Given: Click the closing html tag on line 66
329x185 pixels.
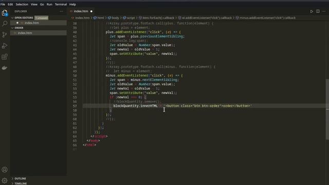Looking at the screenshot, I should [89, 145].
